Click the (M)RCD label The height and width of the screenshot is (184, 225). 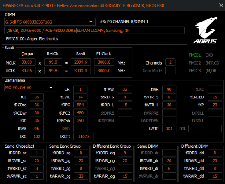[x=212, y=63]
